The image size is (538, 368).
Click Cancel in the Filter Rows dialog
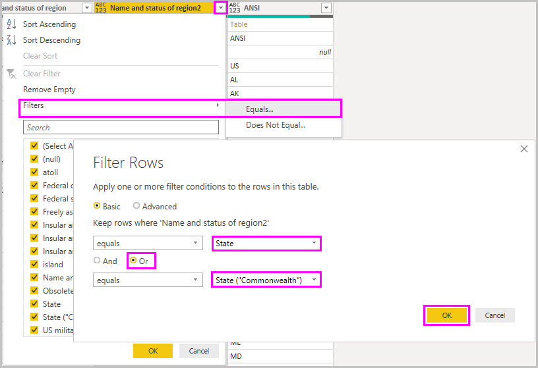coord(494,315)
